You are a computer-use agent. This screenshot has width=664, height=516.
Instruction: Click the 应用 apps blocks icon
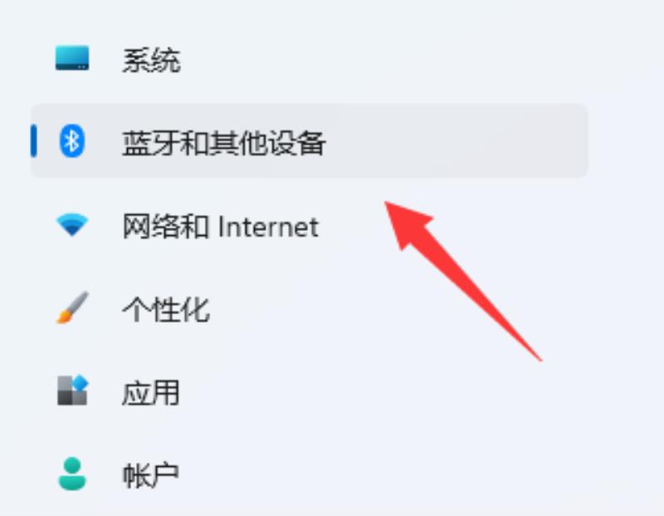pyautogui.click(x=72, y=390)
